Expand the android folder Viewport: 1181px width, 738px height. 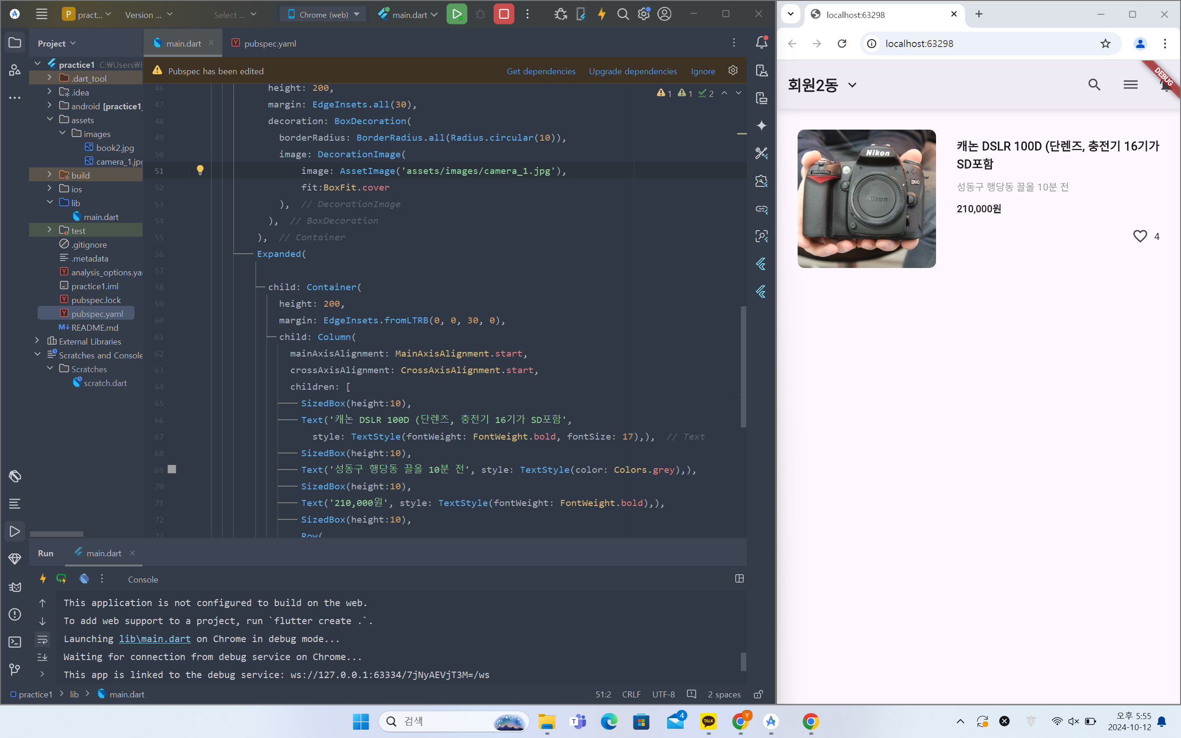tap(49, 106)
